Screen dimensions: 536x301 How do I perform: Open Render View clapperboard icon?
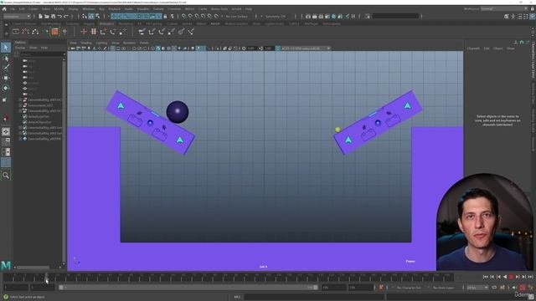(308, 16)
